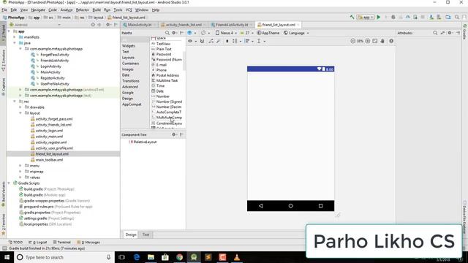Image resolution: width=468 pixels, height=263 pixels.
Task: Click the Messages tool window button
Action: coord(88,242)
